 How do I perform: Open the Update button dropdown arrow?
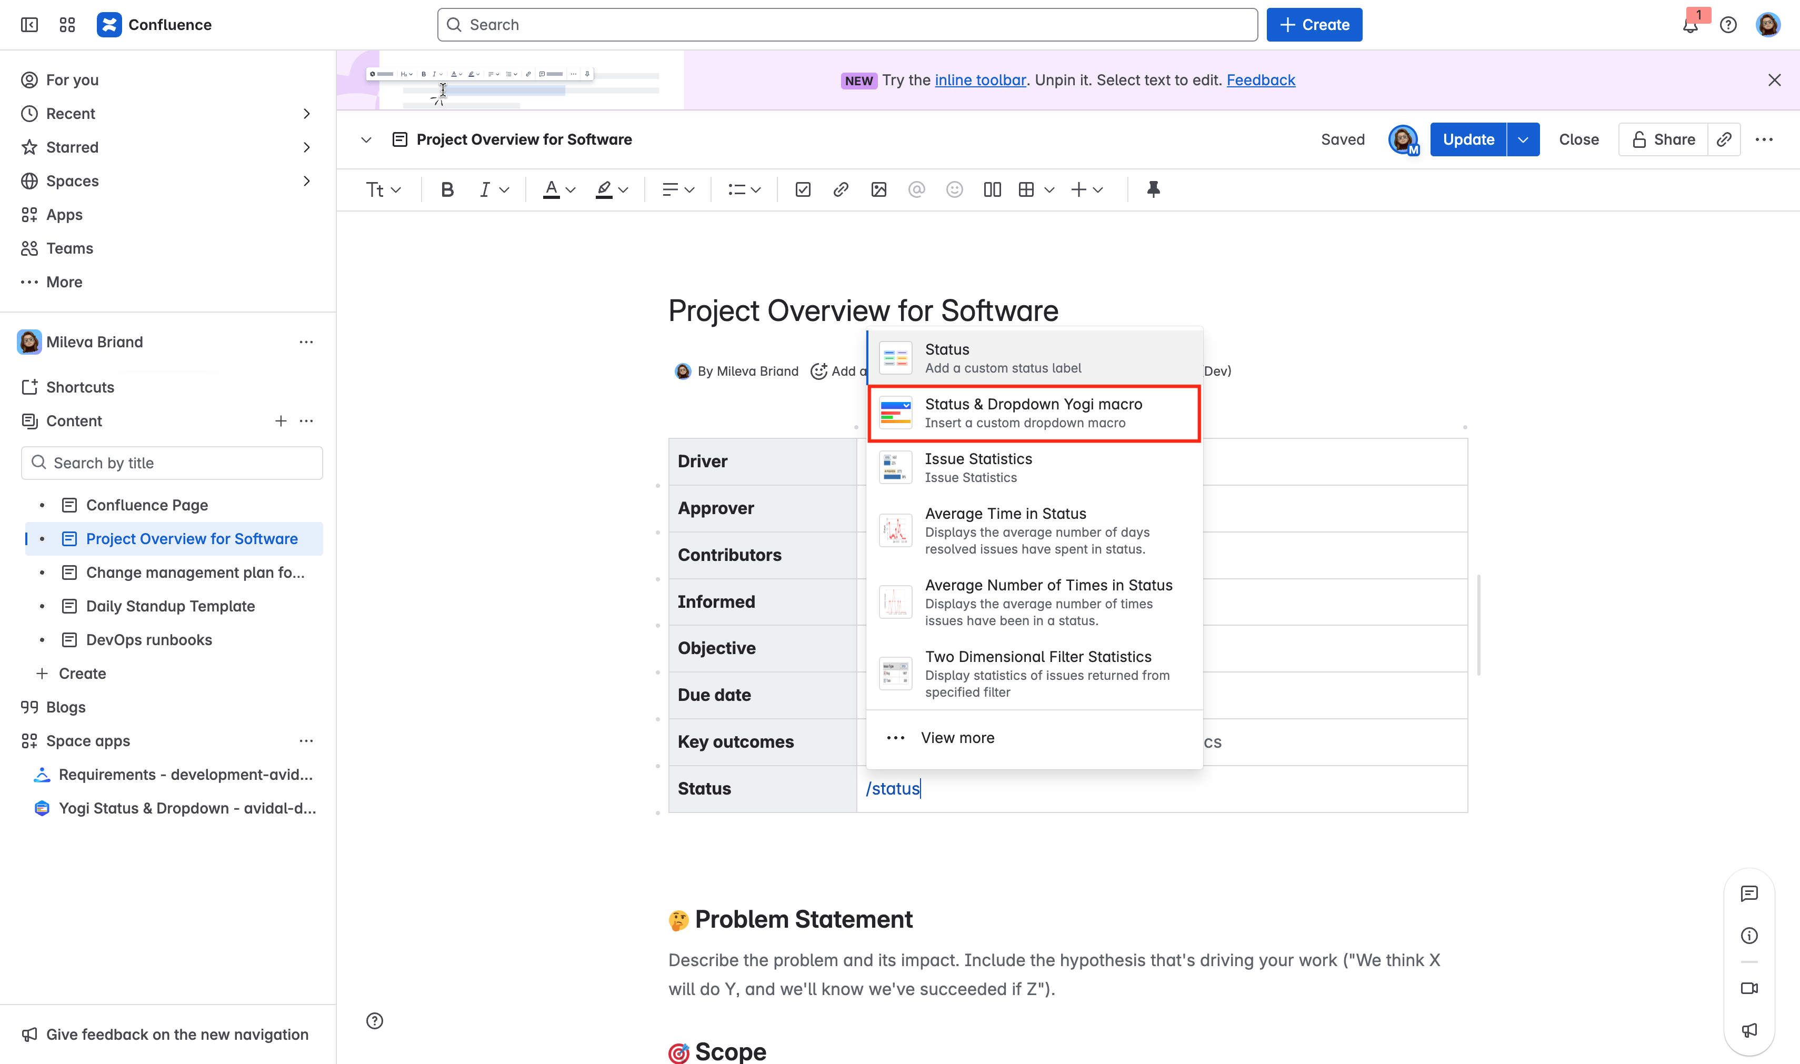tap(1523, 139)
